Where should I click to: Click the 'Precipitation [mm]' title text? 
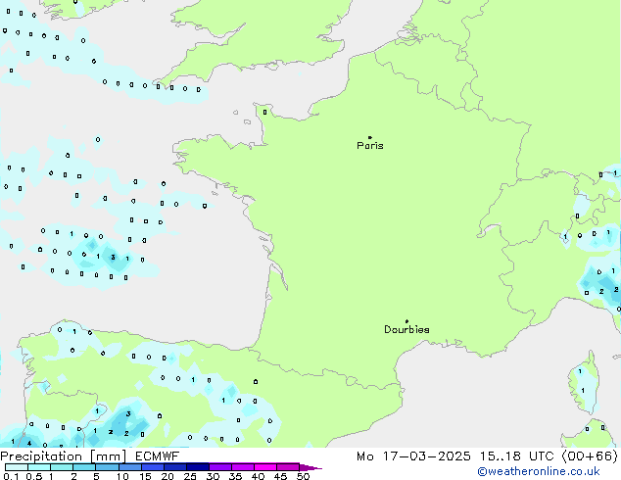click(x=64, y=456)
